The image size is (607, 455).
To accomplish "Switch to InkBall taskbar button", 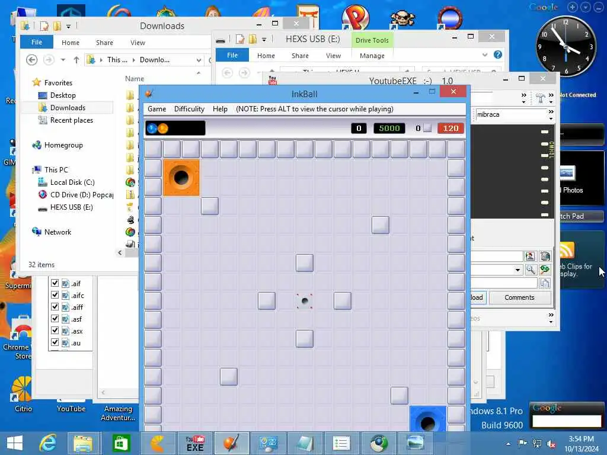I will coord(231,443).
